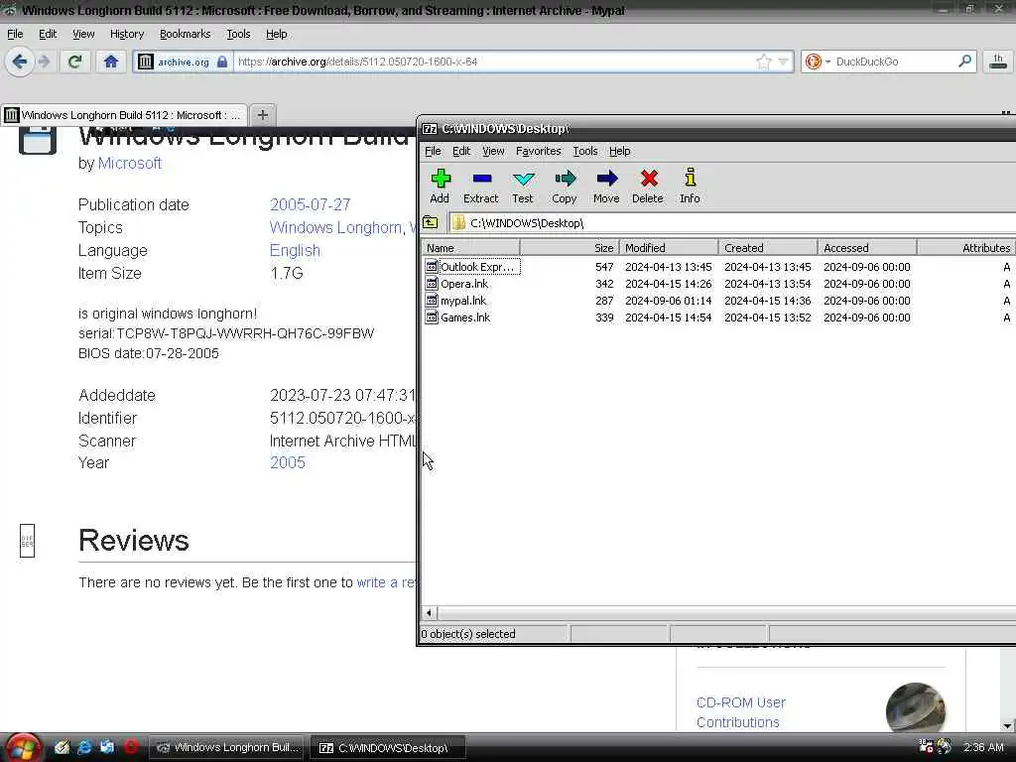Sort 7-Zip list by Modified column
The image size is (1016, 762).
tap(670, 247)
